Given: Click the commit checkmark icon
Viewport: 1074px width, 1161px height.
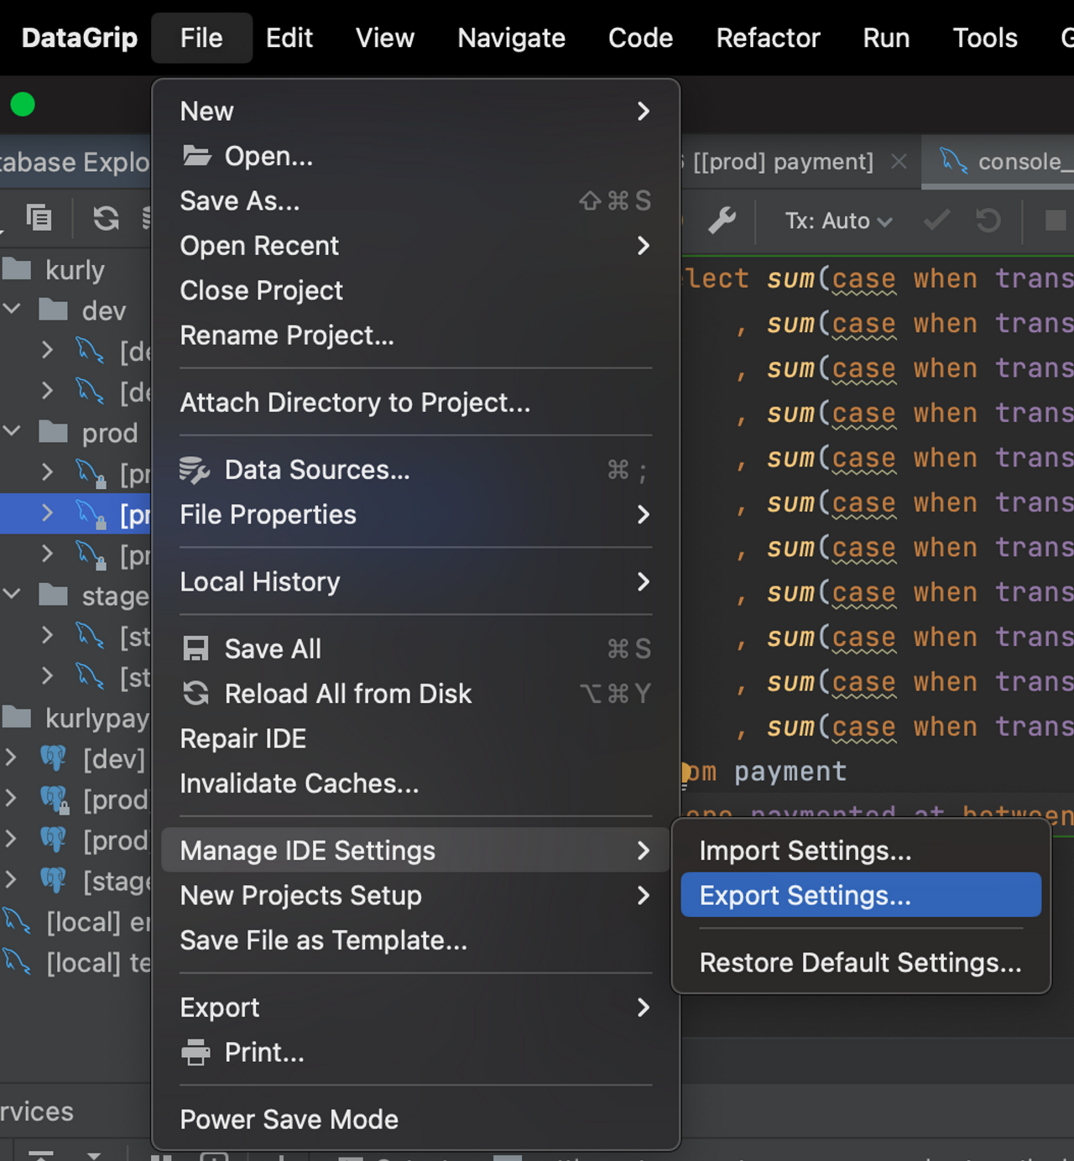Looking at the screenshot, I should (936, 221).
